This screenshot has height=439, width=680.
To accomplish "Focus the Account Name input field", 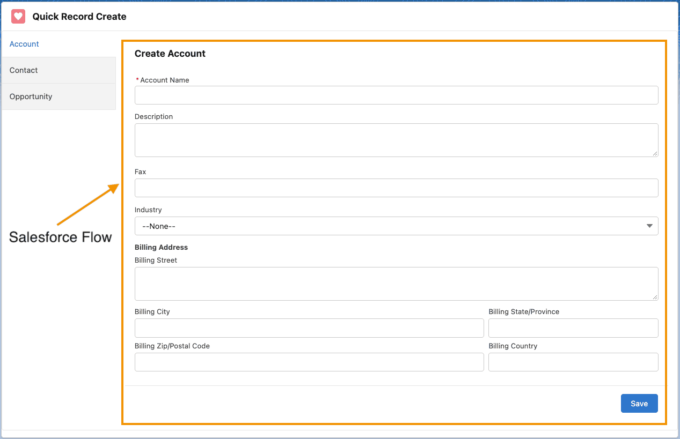I will [396, 95].
